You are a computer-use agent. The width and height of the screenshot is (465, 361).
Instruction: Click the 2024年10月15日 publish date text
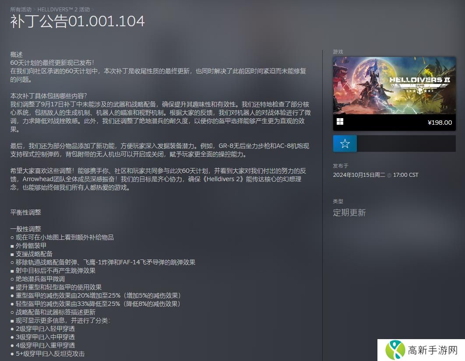(359, 175)
